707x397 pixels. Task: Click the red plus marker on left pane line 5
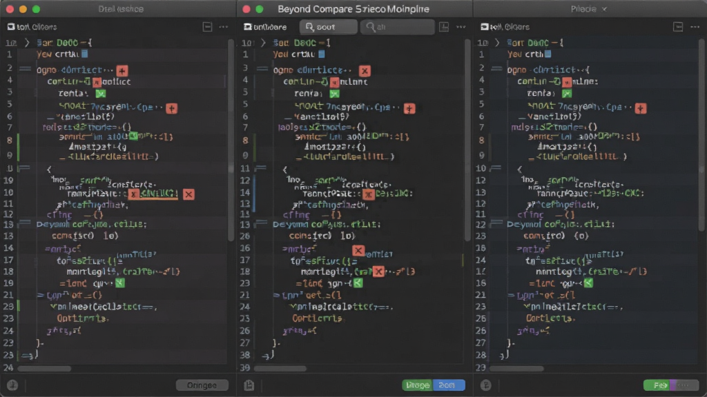(x=171, y=108)
